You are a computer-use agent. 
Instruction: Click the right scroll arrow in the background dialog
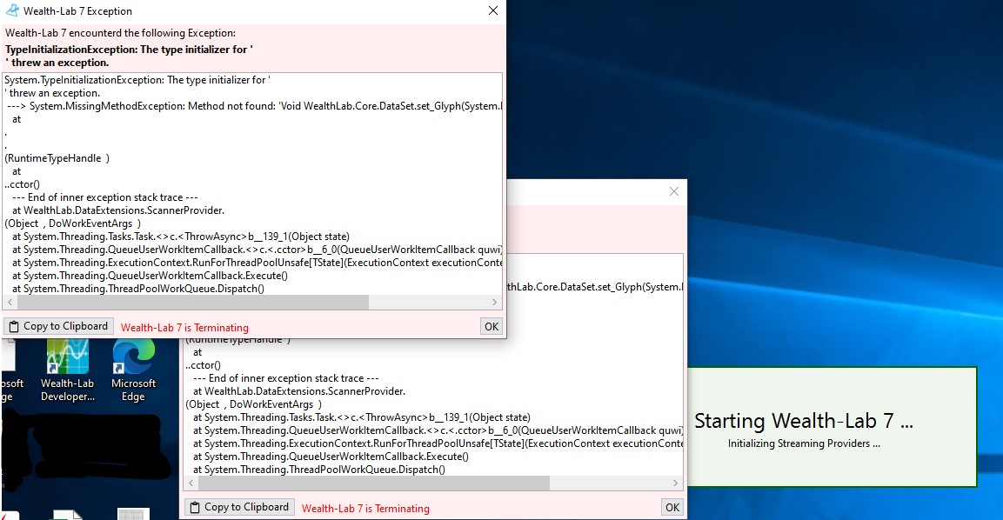pos(676,483)
